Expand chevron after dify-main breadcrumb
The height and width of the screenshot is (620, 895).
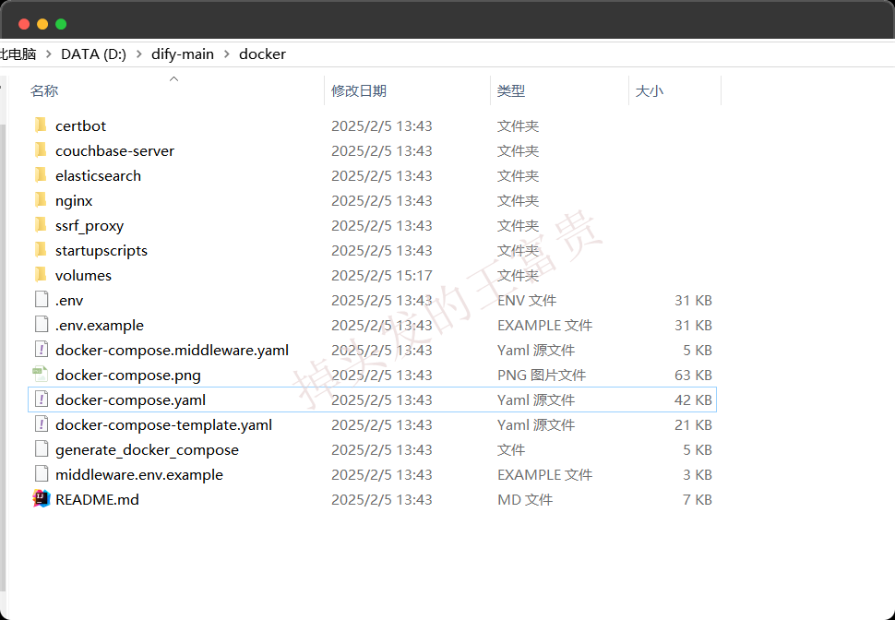point(227,54)
